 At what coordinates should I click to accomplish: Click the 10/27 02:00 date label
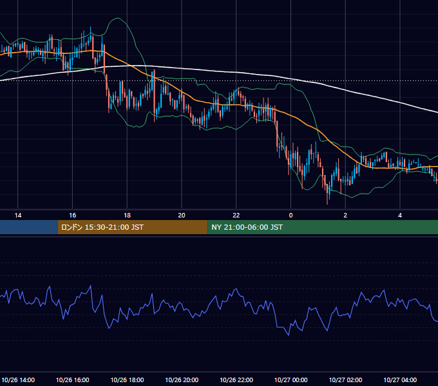(345, 380)
